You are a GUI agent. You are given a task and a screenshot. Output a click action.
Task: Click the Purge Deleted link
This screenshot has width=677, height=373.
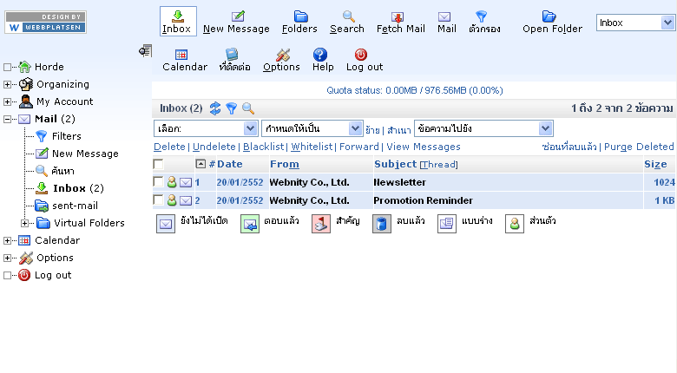[639, 147]
